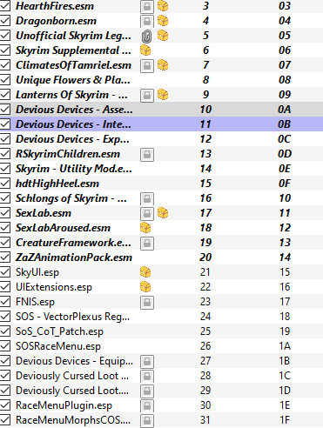Click the lock icon for SexLab.esm
This screenshot has width=323, height=428.
click(147, 213)
